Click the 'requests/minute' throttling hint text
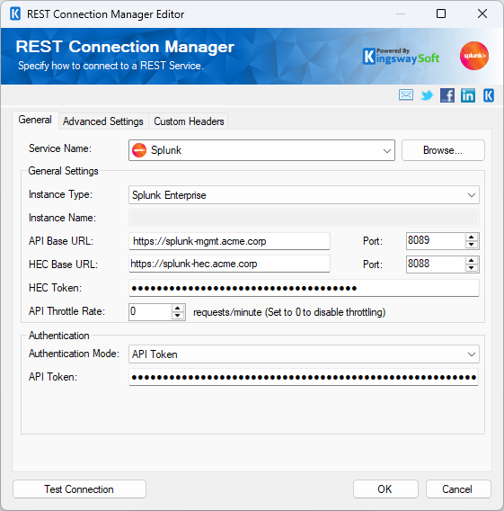This screenshot has width=504, height=511. tap(289, 312)
